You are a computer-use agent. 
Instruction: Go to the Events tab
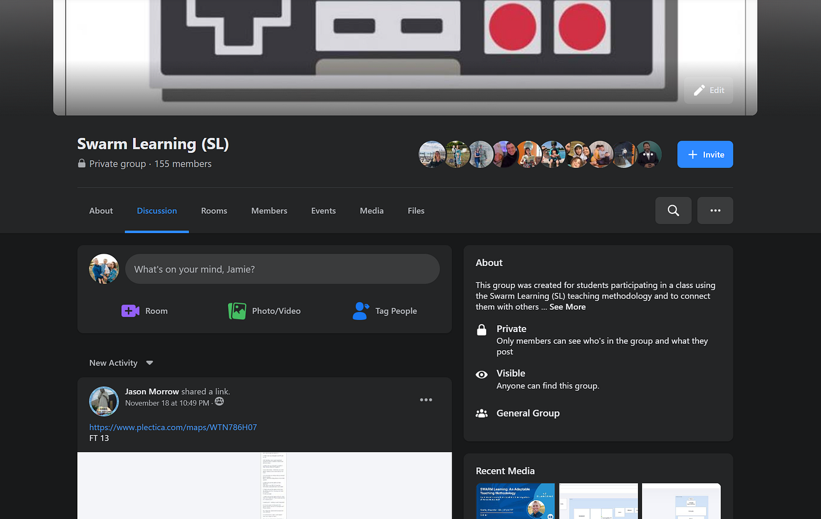(324, 211)
